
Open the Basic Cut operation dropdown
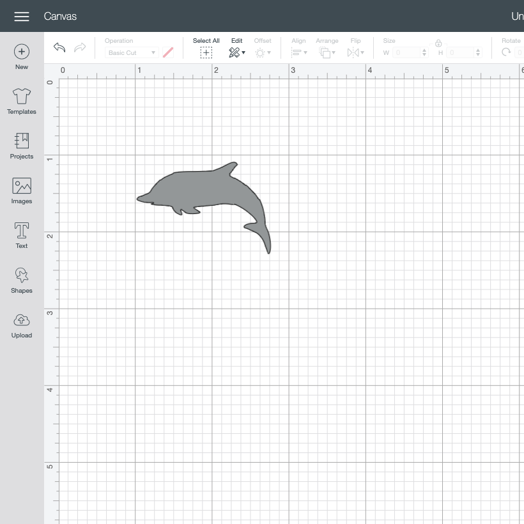point(132,52)
